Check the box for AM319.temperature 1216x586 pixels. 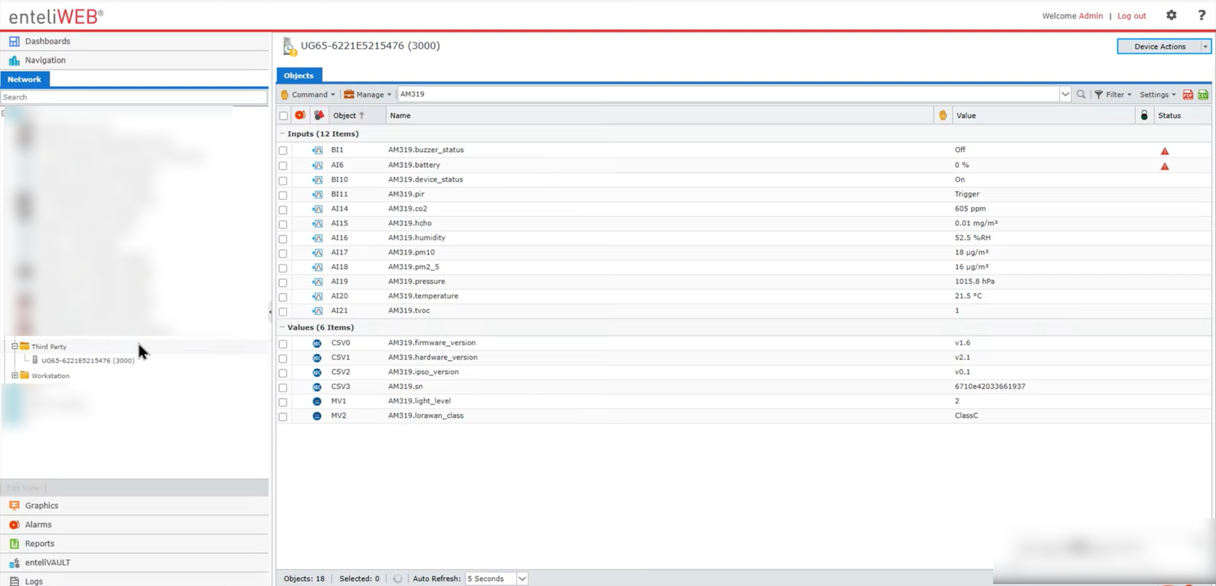point(283,297)
